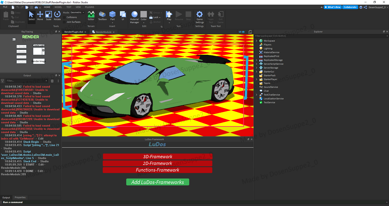Click the Add LuDos-Frameworks button
Image resolution: width=389 pixels, height=206 pixels.
(x=158, y=182)
